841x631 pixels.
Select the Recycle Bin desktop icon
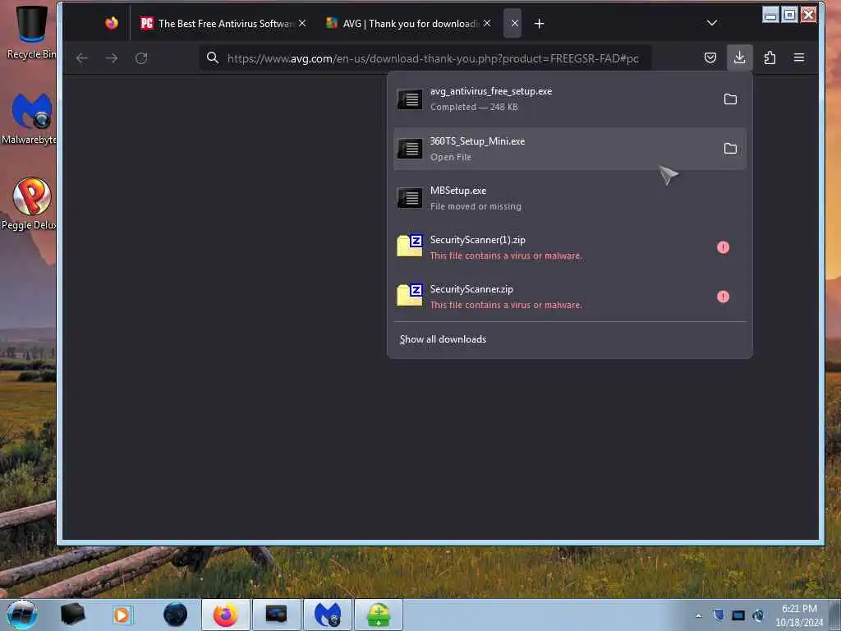[x=31, y=33]
